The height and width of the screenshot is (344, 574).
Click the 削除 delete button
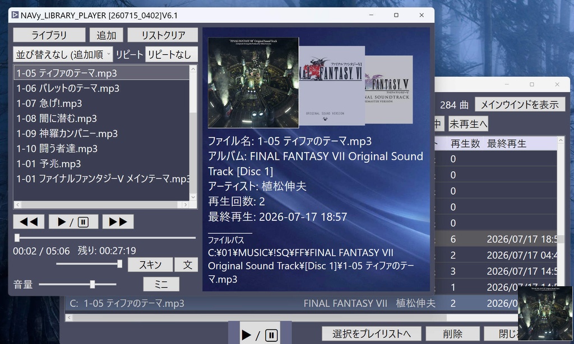(x=453, y=333)
